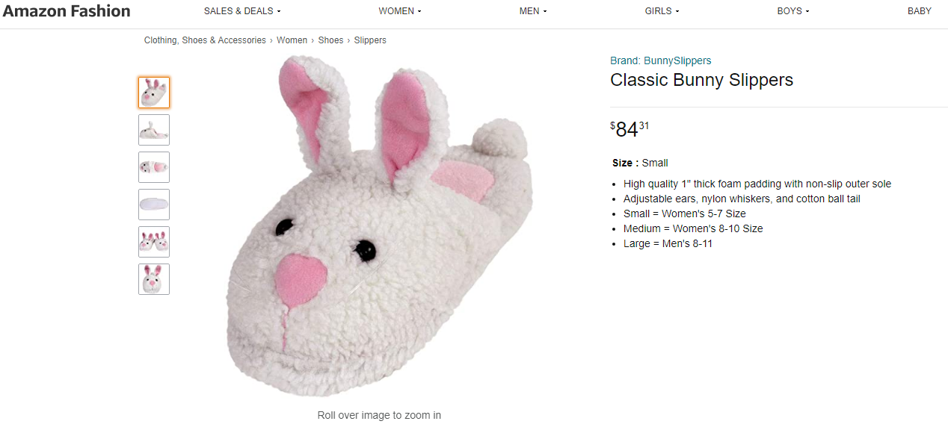The image size is (948, 427).
Task: Open the Shoes breadcrumb link
Action: [x=330, y=40]
